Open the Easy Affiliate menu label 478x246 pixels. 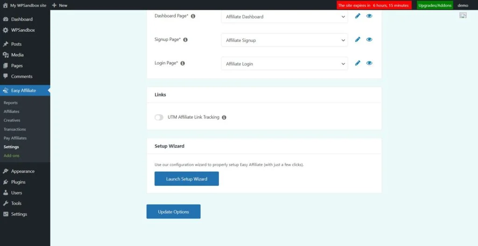pos(23,90)
